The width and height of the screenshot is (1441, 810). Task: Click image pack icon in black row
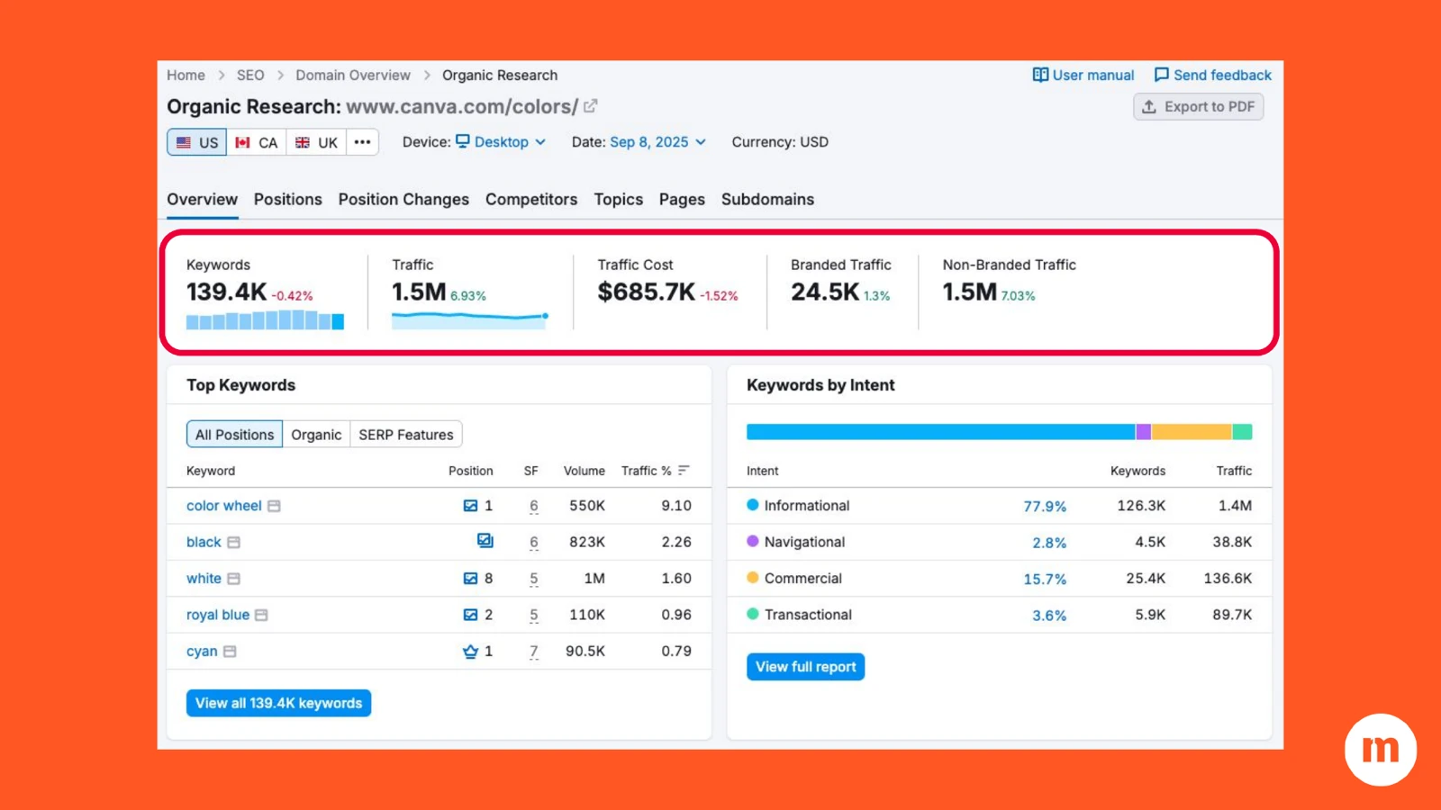click(485, 541)
